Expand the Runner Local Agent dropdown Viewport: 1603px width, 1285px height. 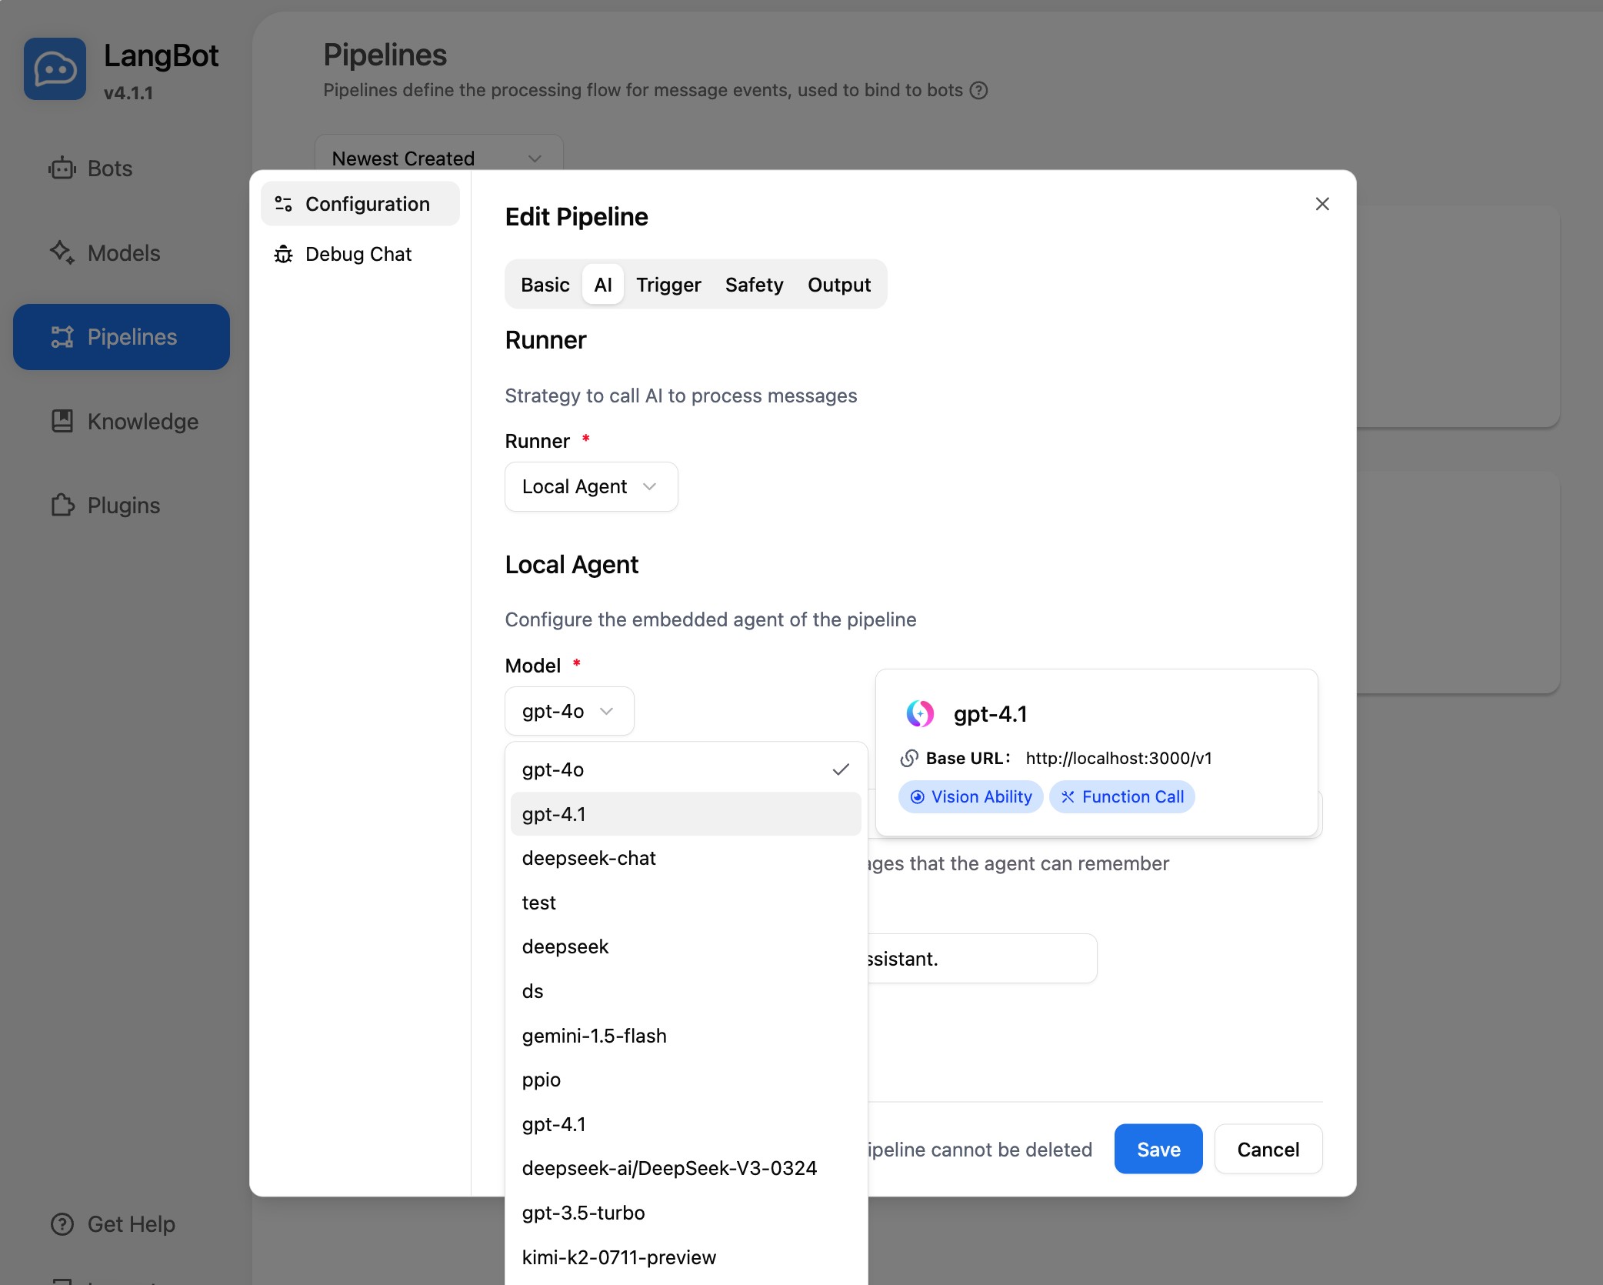[x=590, y=486]
